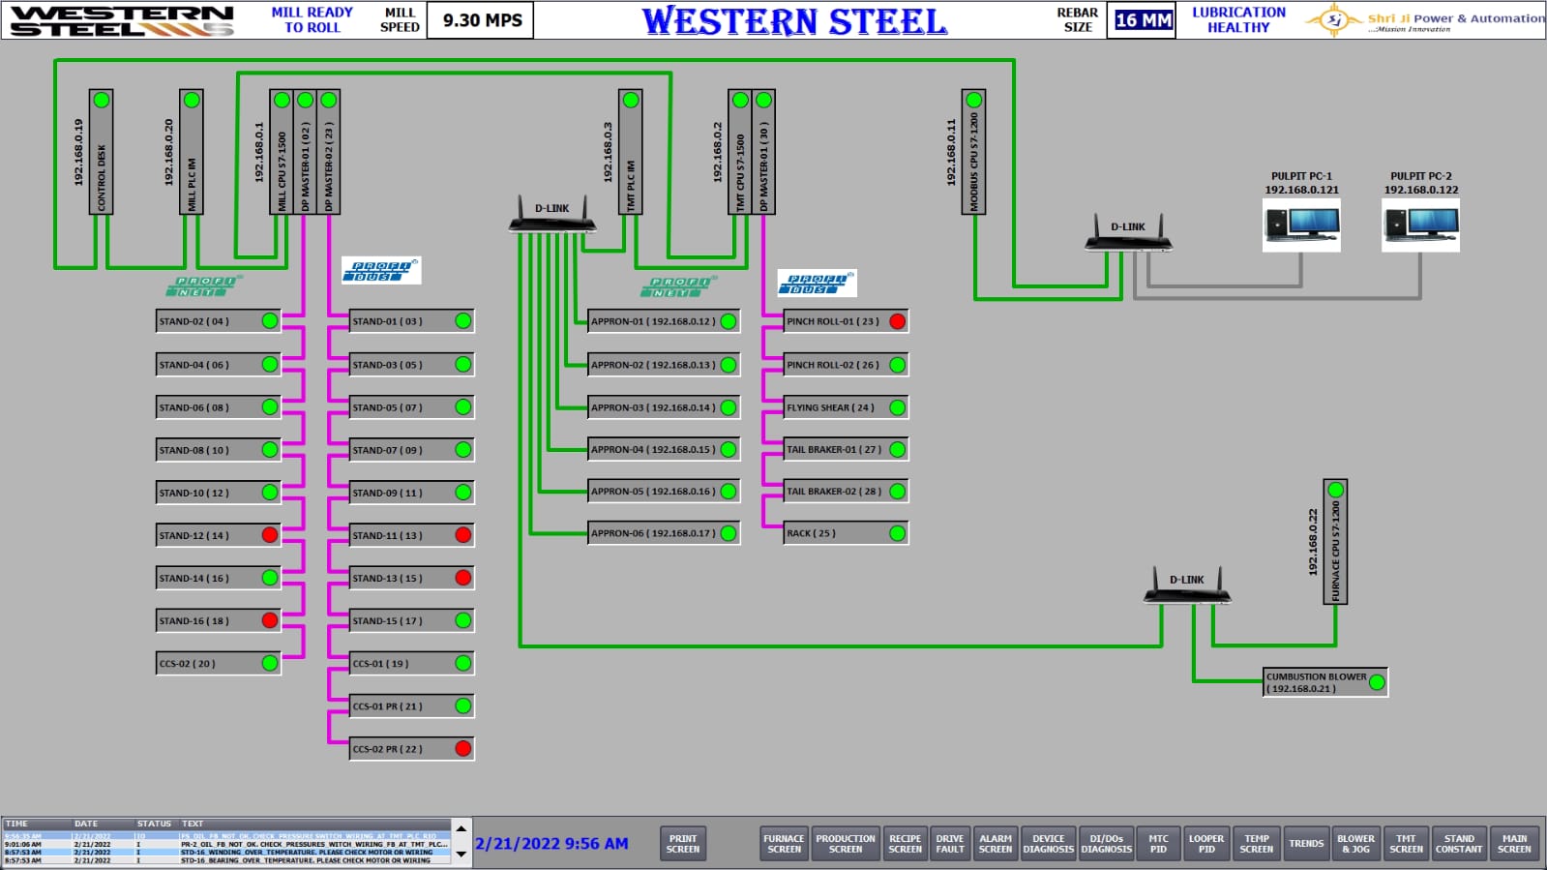Click the Profinet logo above APPRON-01
This screenshot has width=1547, height=870.
pos(678,286)
